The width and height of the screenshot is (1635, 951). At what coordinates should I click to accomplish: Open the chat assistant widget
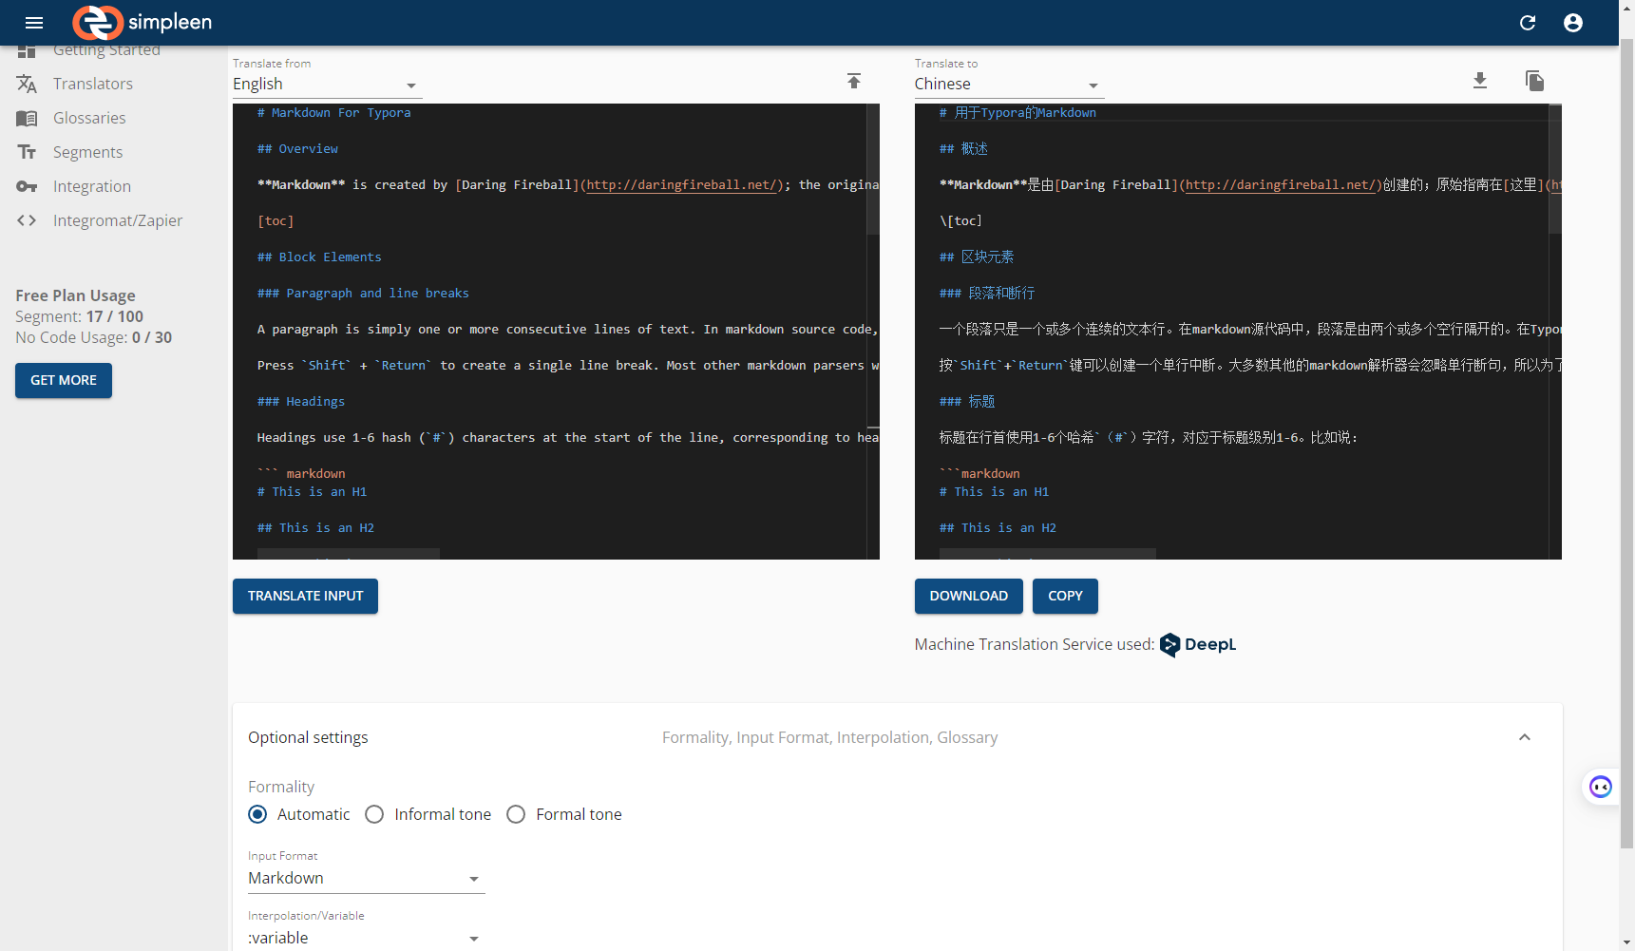[1601, 787]
